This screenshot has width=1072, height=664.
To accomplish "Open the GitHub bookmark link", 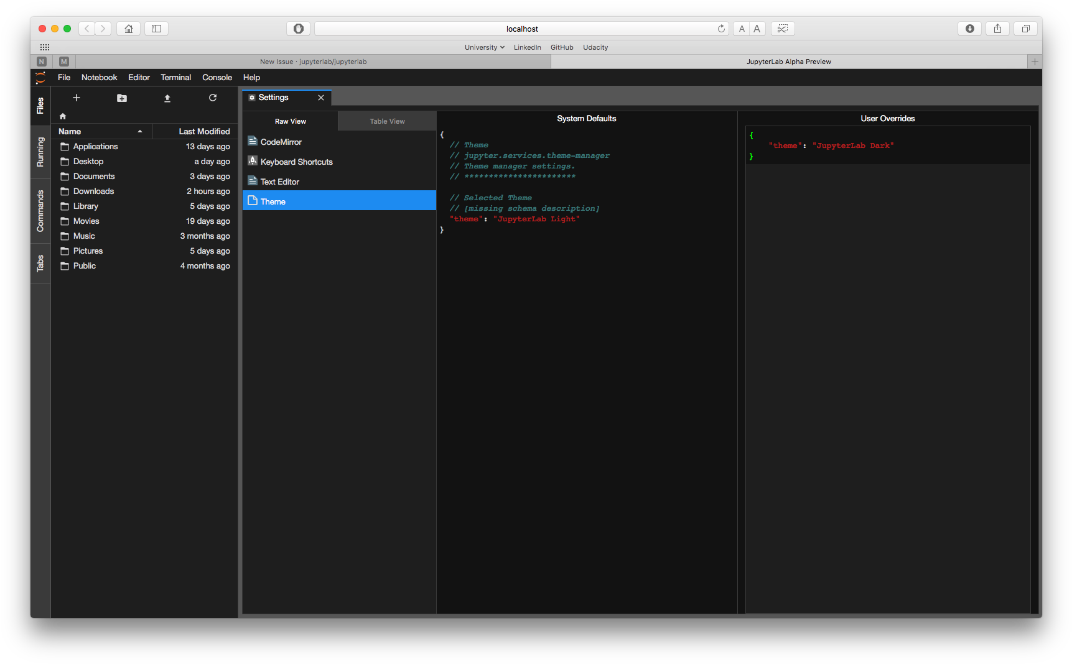I will (x=561, y=47).
